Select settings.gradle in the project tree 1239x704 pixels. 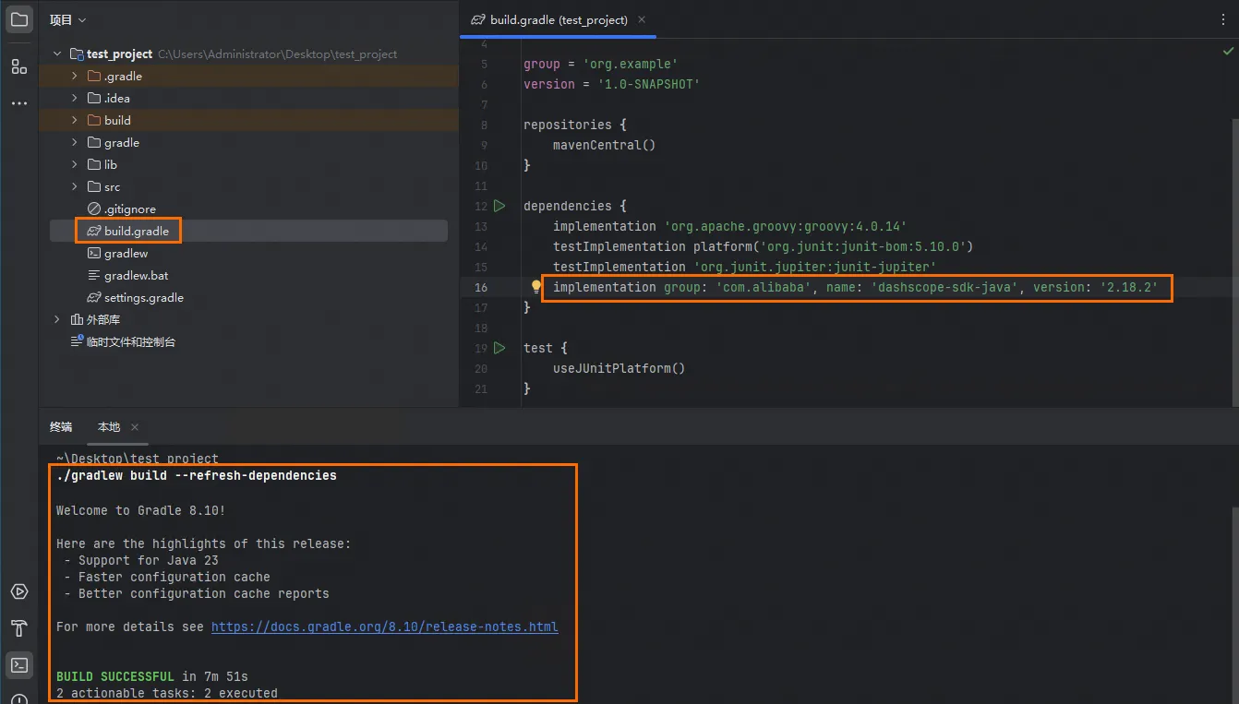coord(143,297)
